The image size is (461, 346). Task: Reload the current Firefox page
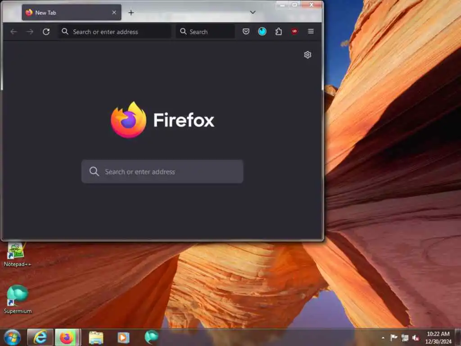pyautogui.click(x=46, y=32)
